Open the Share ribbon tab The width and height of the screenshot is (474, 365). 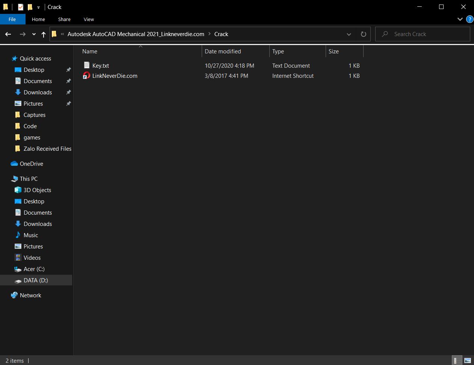tap(64, 19)
